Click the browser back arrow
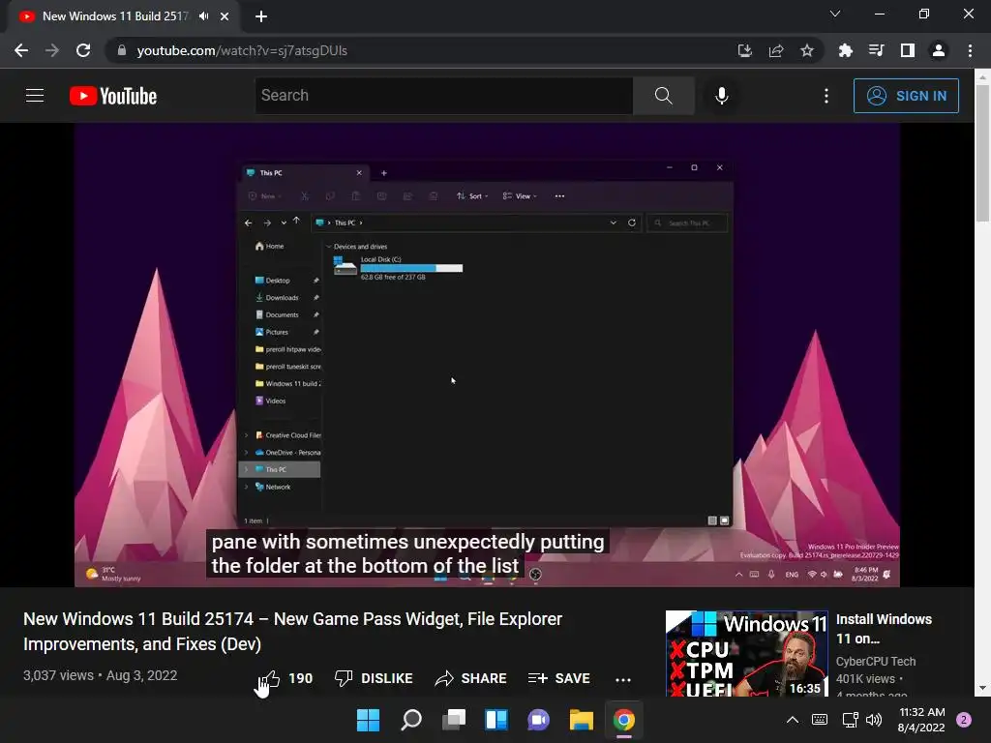 tap(21, 50)
